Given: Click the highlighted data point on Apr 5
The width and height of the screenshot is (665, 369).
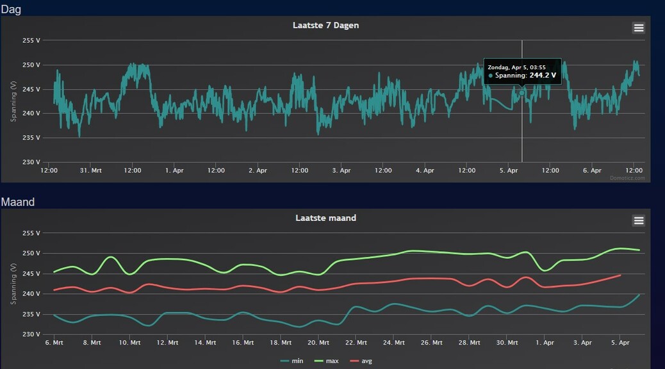Looking at the screenshot, I should [521, 93].
